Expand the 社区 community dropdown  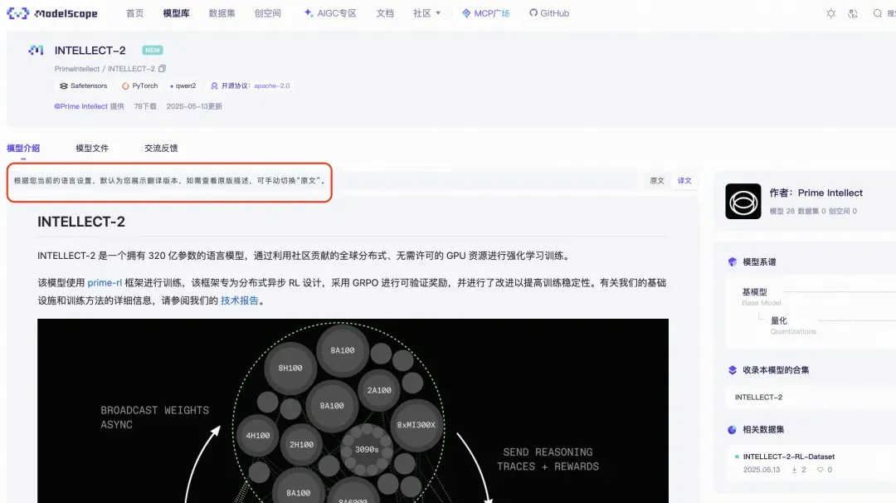pyautogui.click(x=427, y=13)
